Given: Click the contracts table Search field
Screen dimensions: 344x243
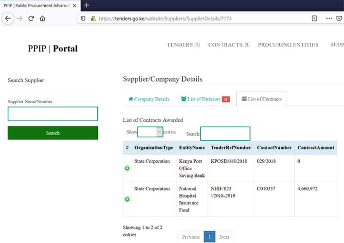Looking at the screenshot, I should [x=225, y=134].
